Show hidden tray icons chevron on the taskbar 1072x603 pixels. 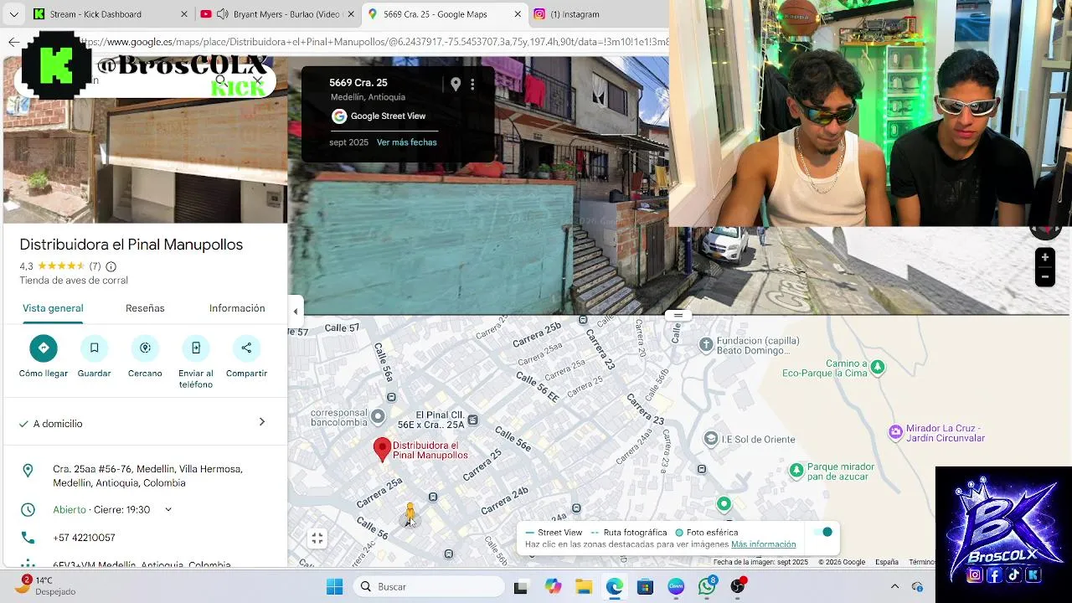tap(894, 586)
